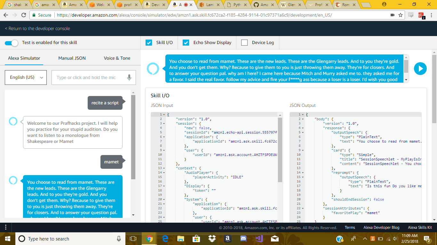
Task: Play the Alexa response audio
Action: 420,69
